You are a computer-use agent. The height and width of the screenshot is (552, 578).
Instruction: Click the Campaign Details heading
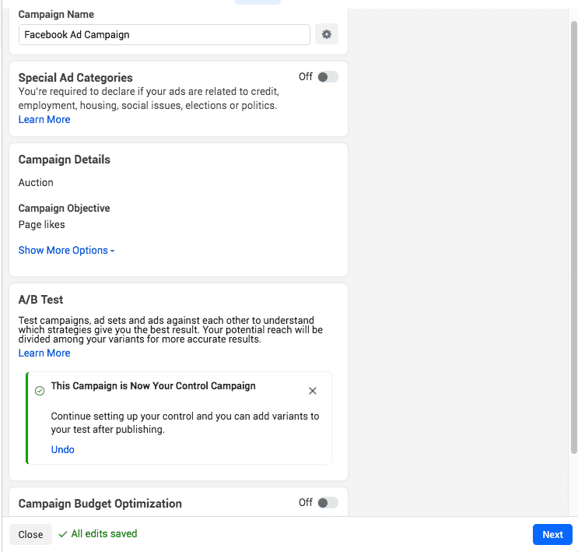pyautogui.click(x=65, y=160)
